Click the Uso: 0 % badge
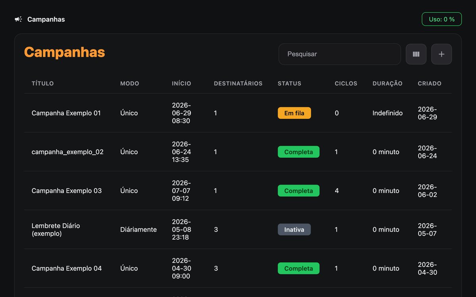The image size is (476, 297). click(441, 19)
